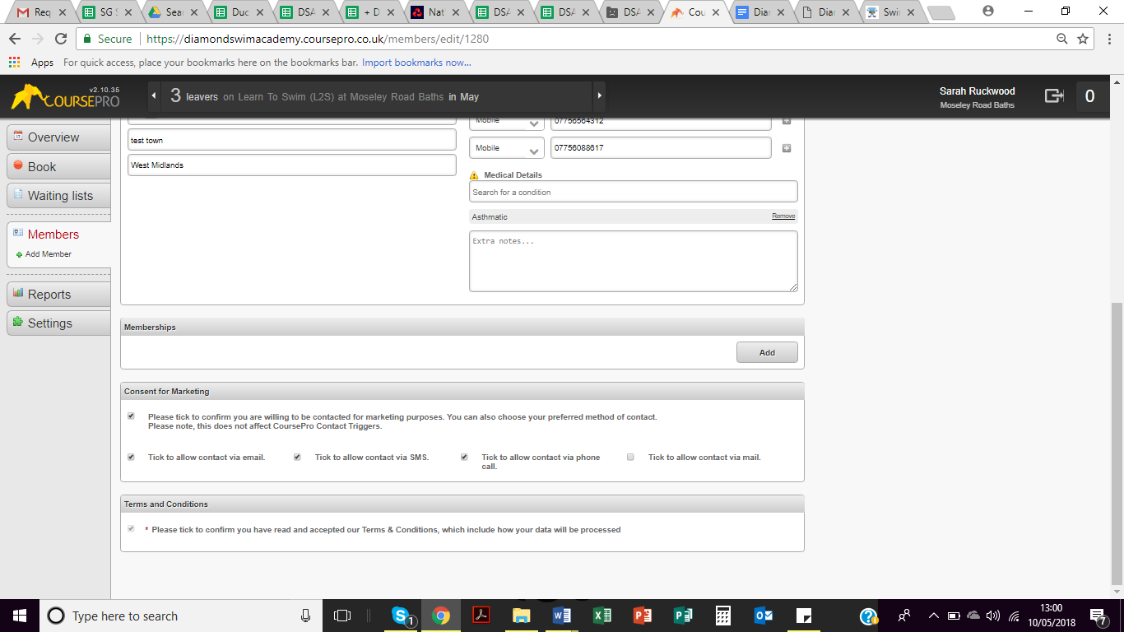The height and width of the screenshot is (632, 1124).
Task: Open Sticky Notes from the taskbar
Action: point(804,616)
